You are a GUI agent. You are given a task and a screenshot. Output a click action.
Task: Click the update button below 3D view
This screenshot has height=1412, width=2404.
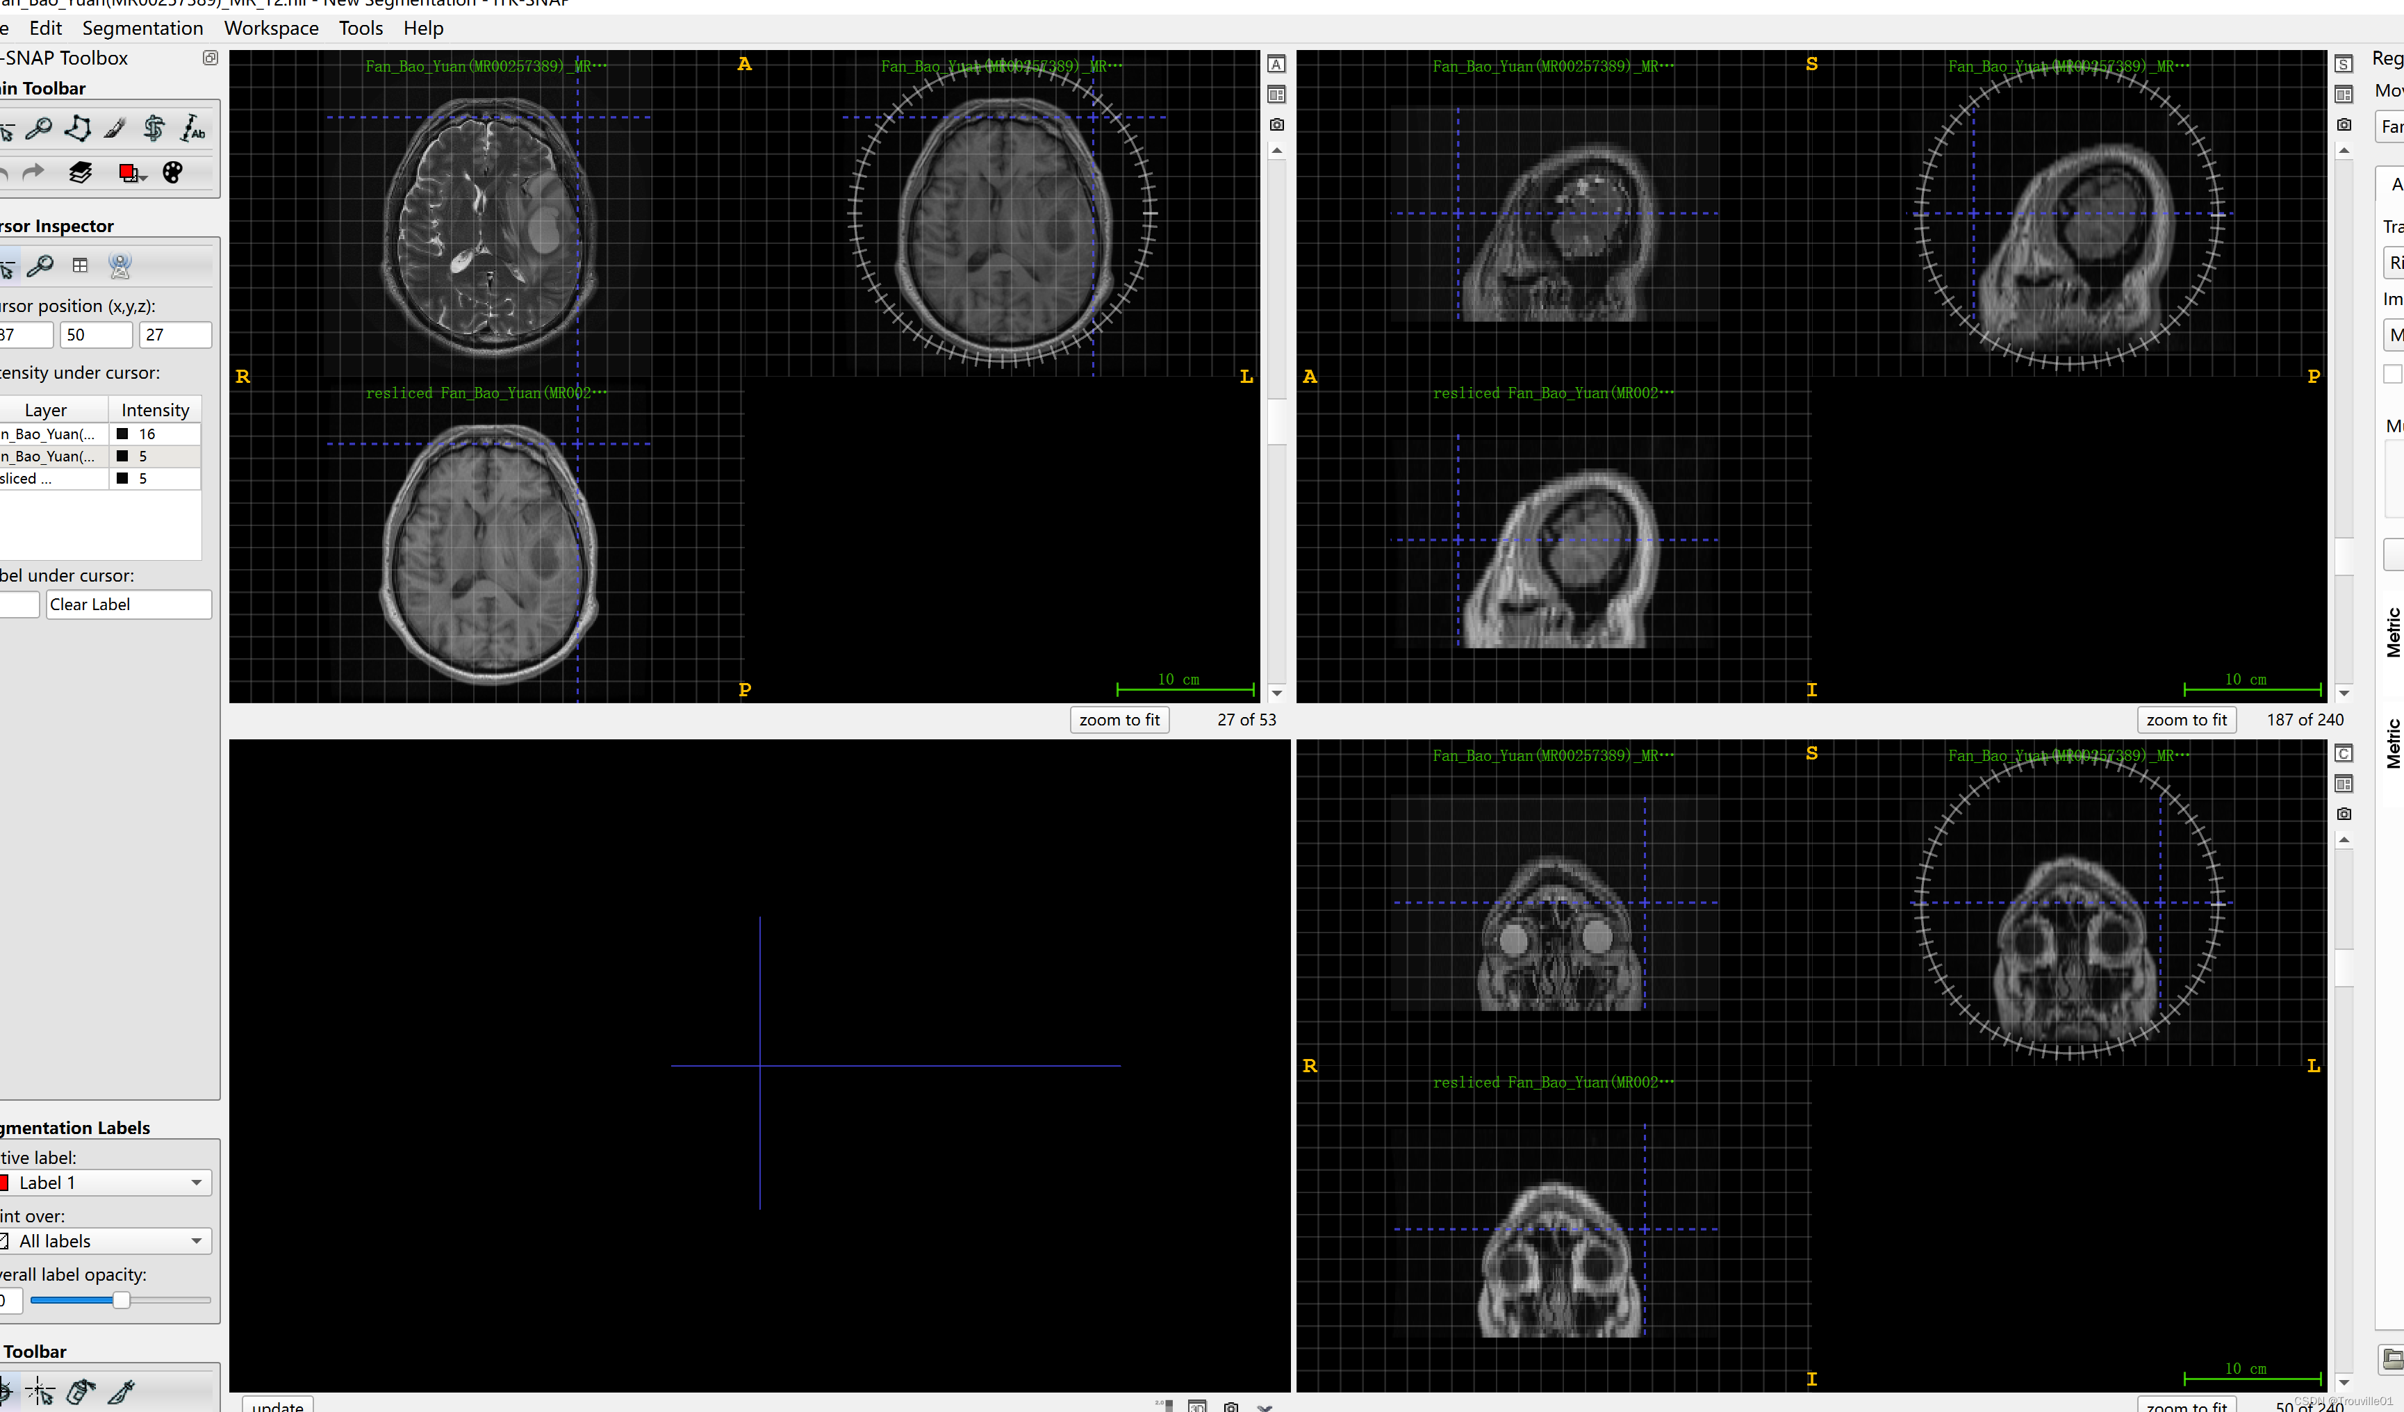[278, 1405]
